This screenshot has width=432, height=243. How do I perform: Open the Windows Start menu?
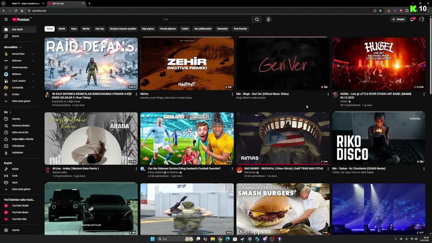(153, 239)
